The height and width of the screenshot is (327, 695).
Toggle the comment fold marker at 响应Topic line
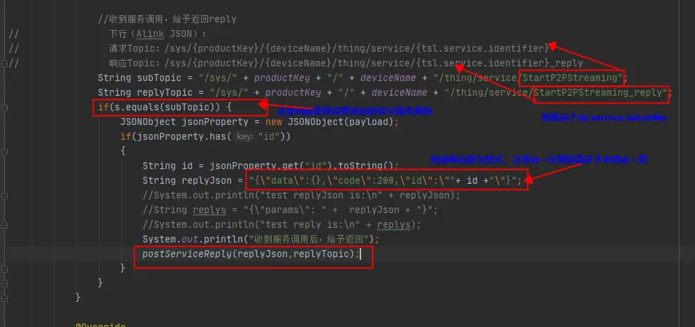[4, 64]
